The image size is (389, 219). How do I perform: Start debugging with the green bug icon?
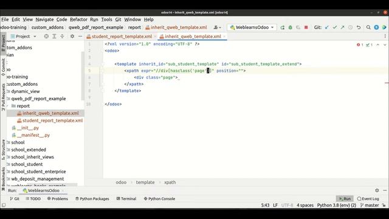[x=291, y=27]
